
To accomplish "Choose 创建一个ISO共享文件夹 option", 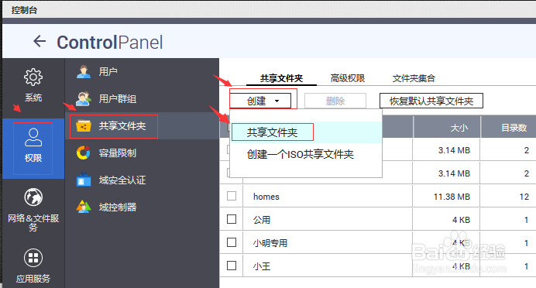I will click(x=300, y=154).
